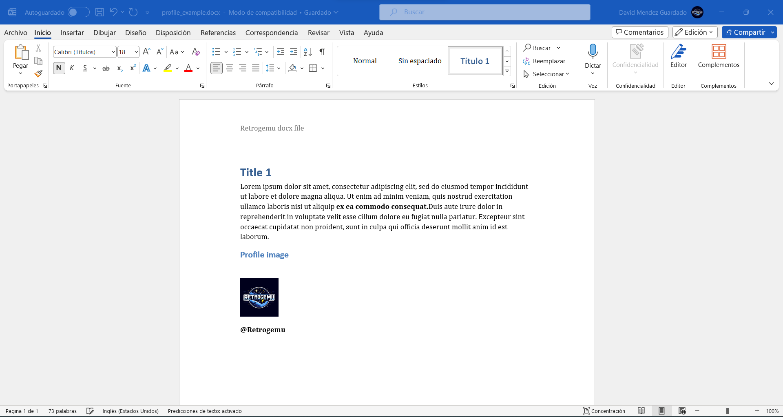
Task: Align text left
Action: coord(217,68)
